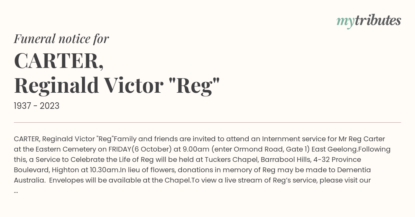Expand the truncated notice via the ellipsis
Viewport: 415px width, 217px height.
pyautogui.click(x=16, y=190)
